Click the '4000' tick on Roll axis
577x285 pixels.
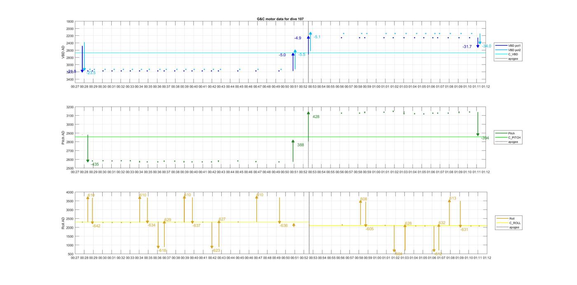[70, 192]
